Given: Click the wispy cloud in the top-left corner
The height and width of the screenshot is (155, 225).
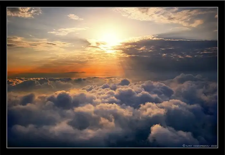Looking at the screenshot, I should (x=24, y=12).
